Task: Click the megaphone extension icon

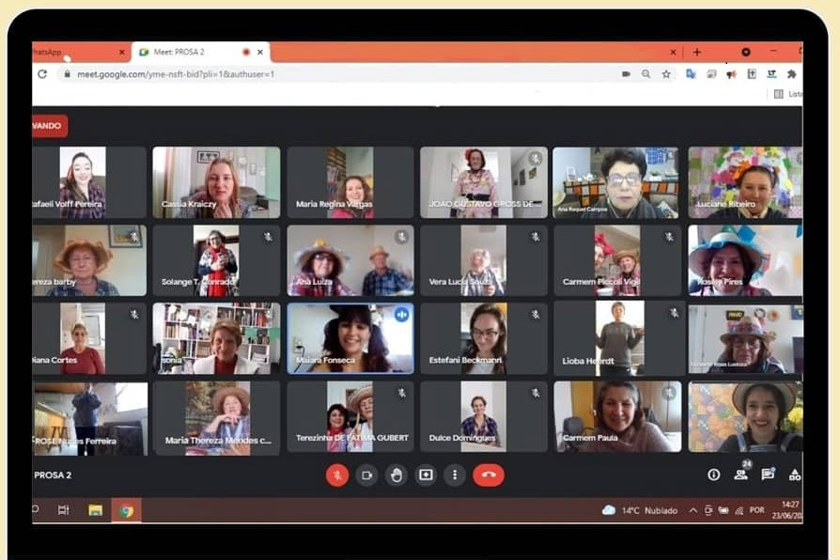Action: point(731,74)
